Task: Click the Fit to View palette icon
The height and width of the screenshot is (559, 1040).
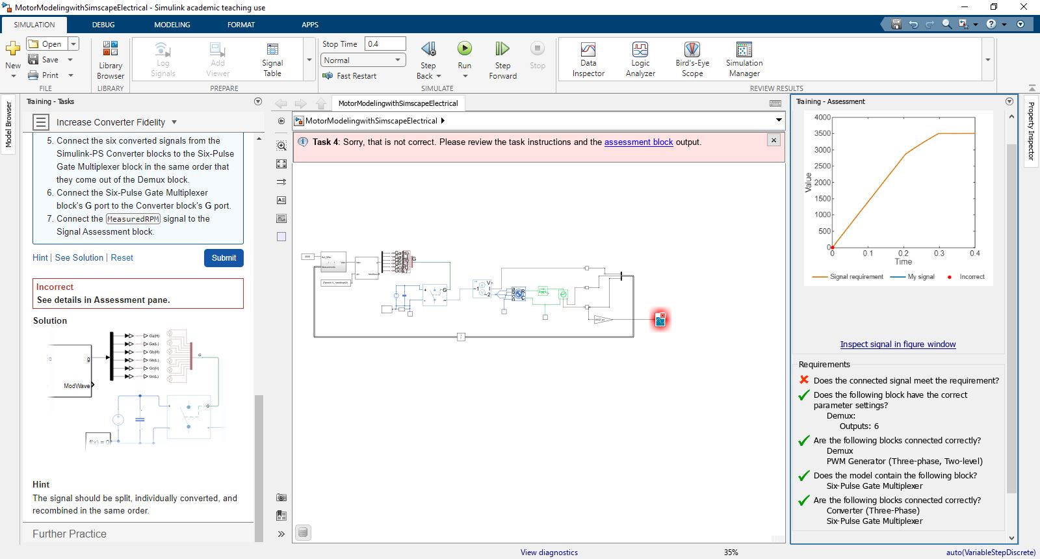Action: point(281,164)
